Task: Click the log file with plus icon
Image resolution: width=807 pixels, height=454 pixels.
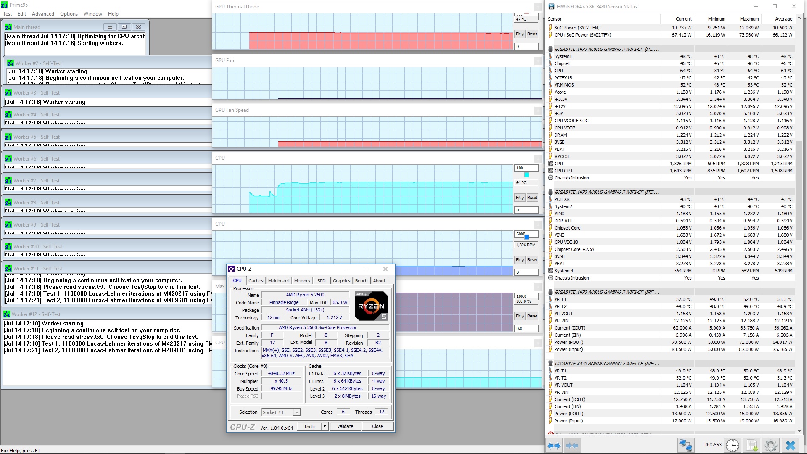Action: pos(752,446)
